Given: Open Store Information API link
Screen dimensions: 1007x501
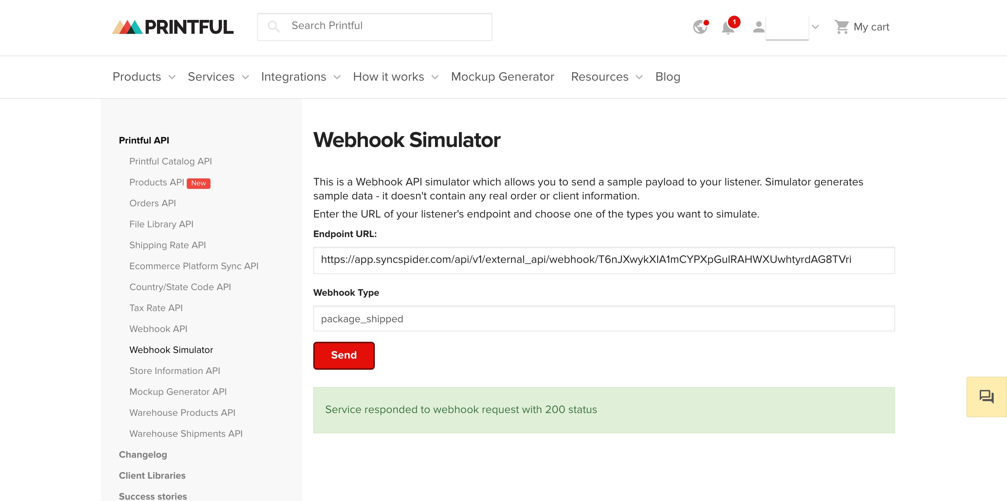Looking at the screenshot, I should coord(174,371).
